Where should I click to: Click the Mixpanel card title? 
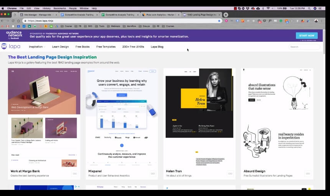tap(95, 171)
